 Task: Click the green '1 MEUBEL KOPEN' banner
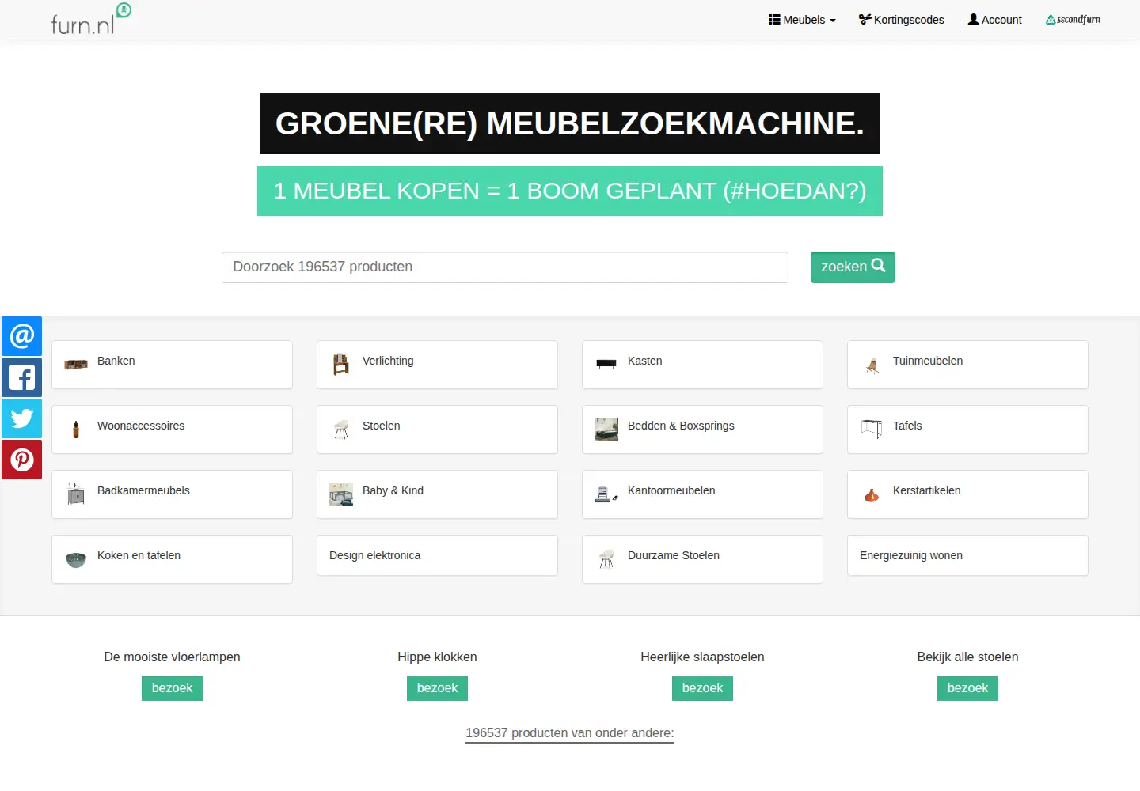[570, 191]
